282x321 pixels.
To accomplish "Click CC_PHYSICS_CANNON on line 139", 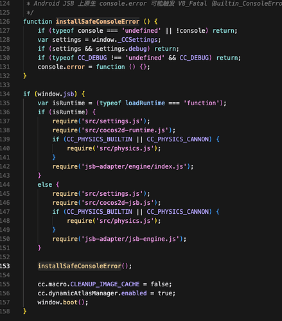I will tap(178, 139).
